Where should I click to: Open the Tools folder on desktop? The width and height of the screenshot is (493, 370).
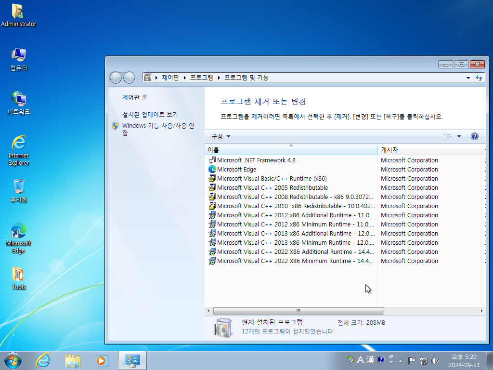coord(19,278)
